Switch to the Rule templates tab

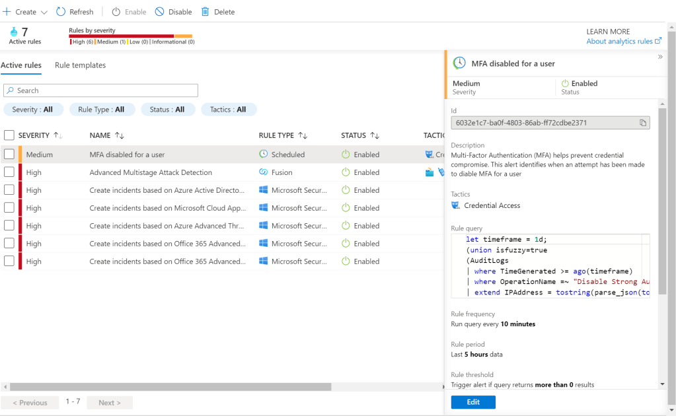80,65
